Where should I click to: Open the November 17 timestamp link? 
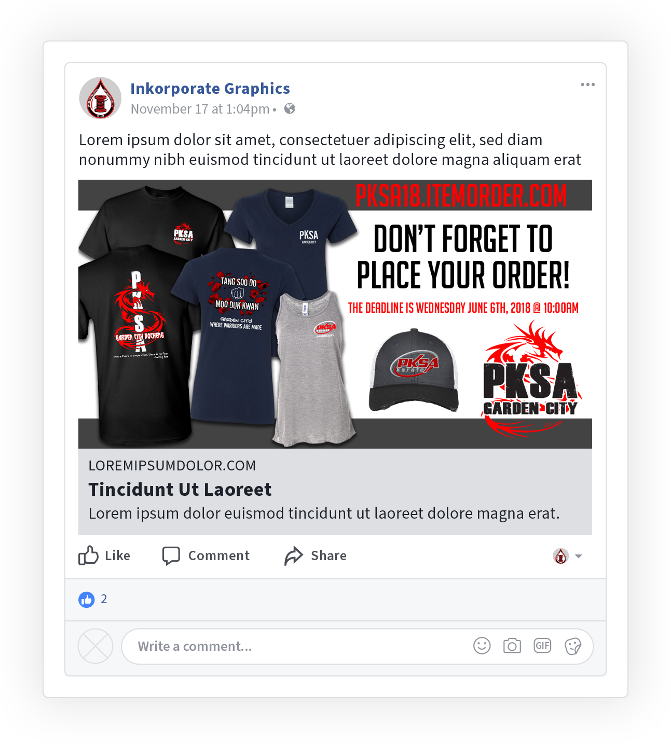200,109
